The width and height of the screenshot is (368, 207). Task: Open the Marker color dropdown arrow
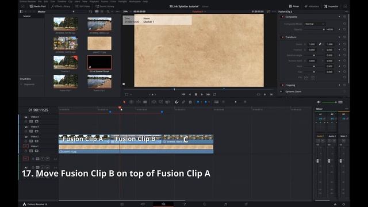point(209,102)
